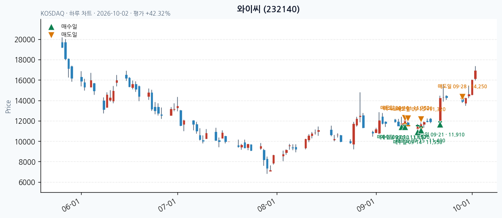Click the 14000 y-axis tick label

click(25, 101)
